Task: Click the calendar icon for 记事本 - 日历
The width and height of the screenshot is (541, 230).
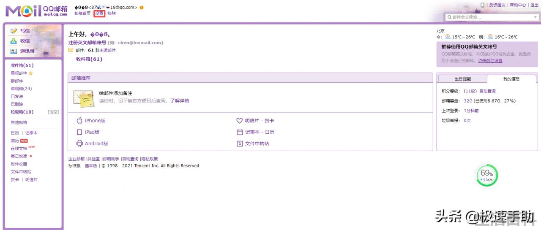Action: (x=240, y=132)
